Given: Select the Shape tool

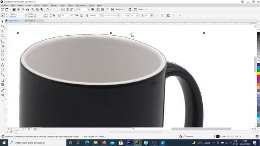Looking at the screenshot, I should click(x=2, y=26).
